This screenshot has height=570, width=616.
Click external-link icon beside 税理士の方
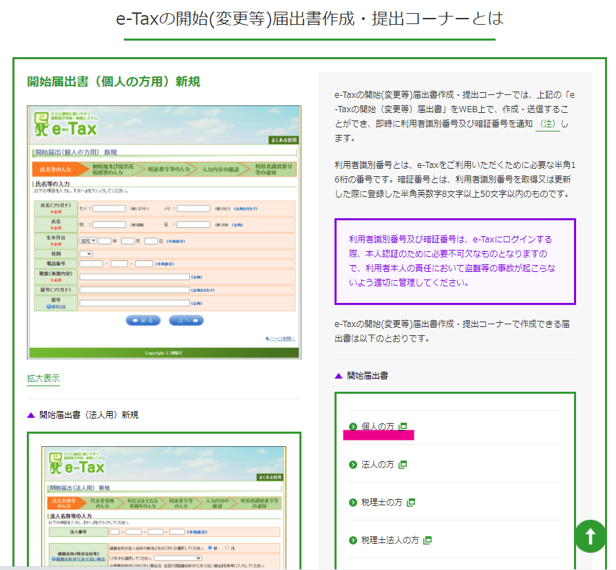tap(411, 503)
